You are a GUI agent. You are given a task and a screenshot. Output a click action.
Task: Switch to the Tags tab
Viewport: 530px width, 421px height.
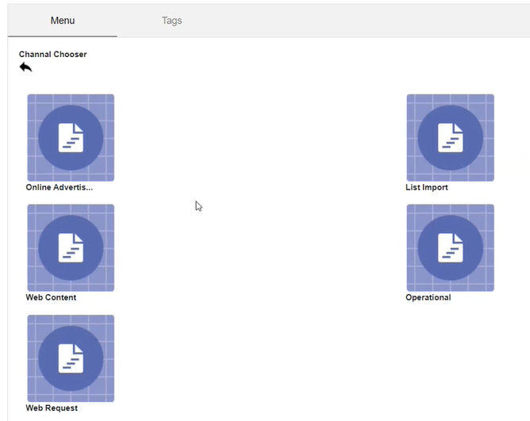(171, 21)
